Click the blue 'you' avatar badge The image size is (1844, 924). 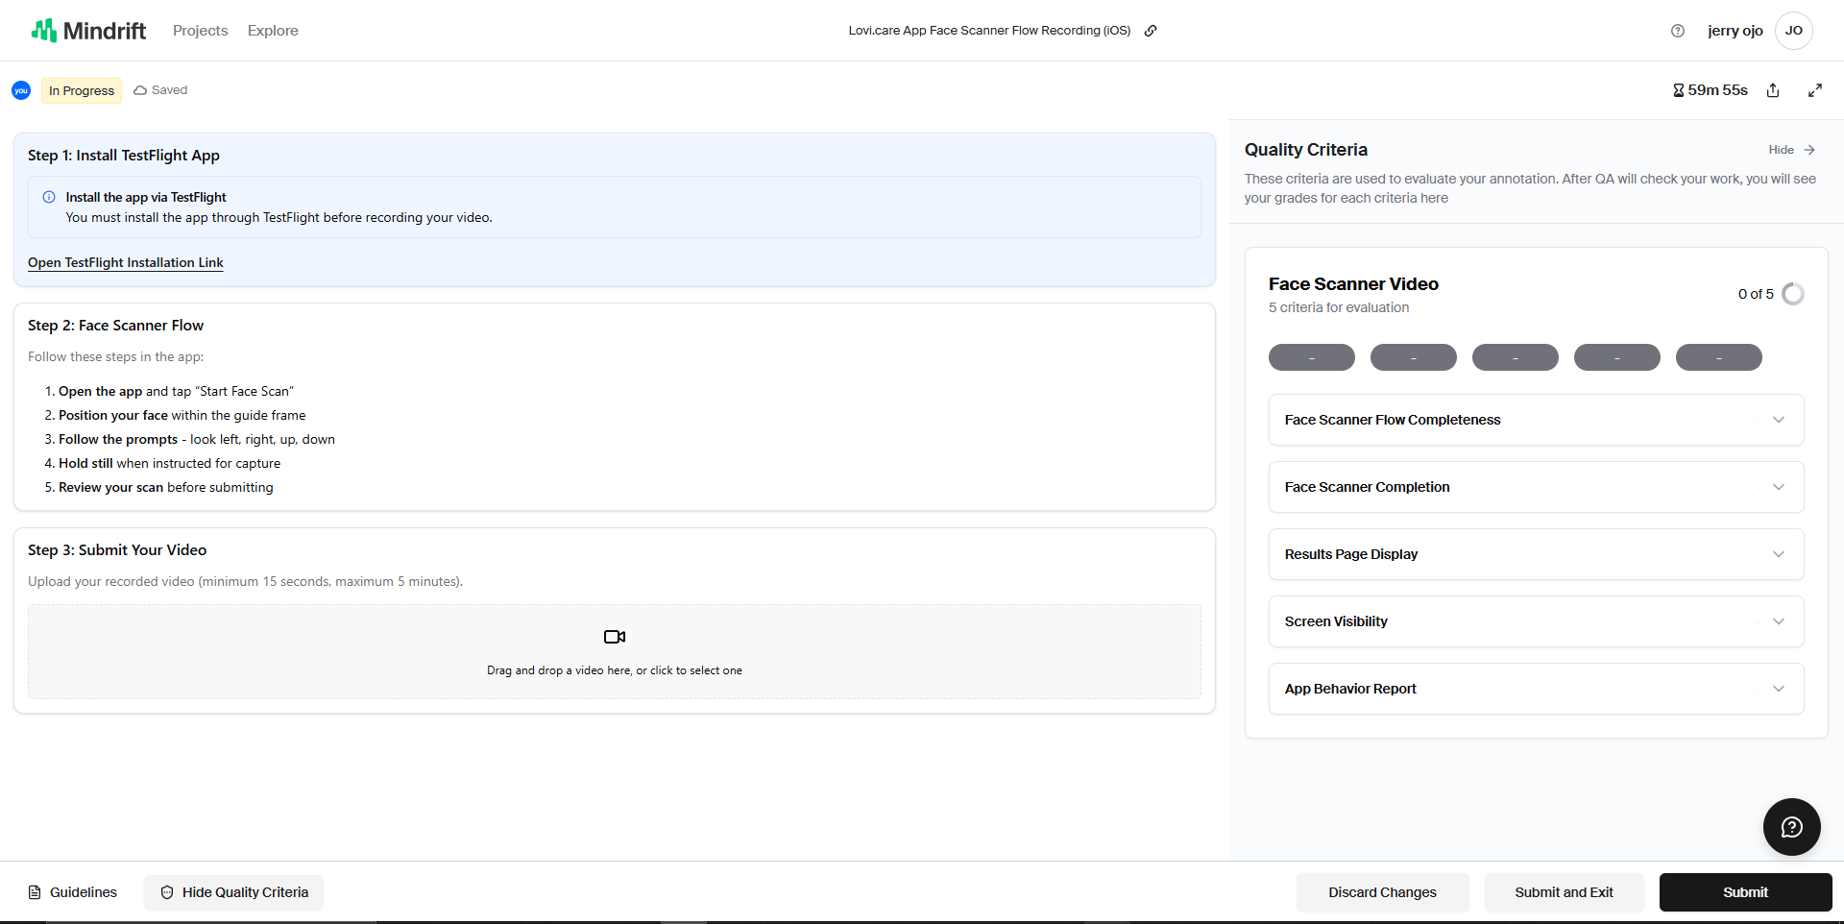tap(21, 90)
